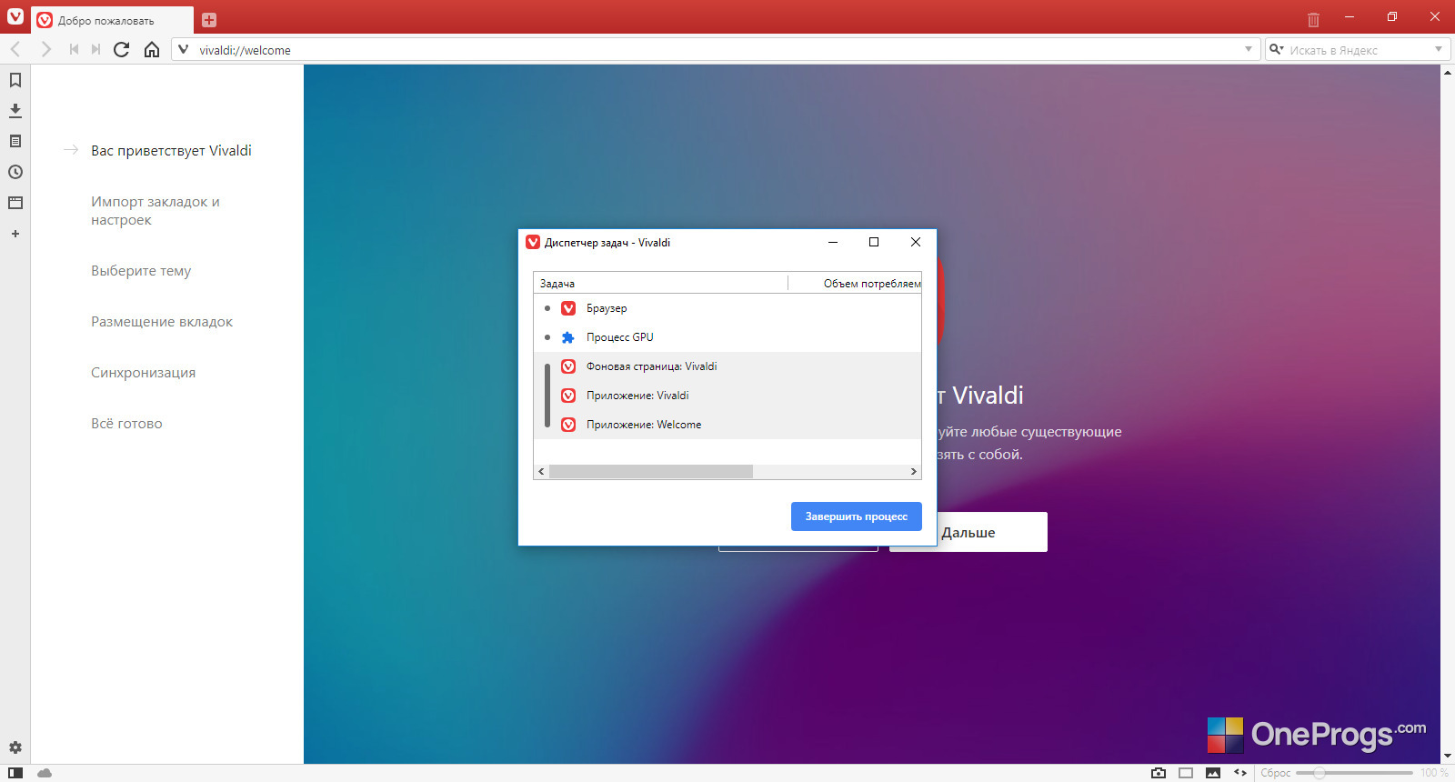Expand the search field dropdown arrow
Screen dimensions: 1455x782
1439,49
